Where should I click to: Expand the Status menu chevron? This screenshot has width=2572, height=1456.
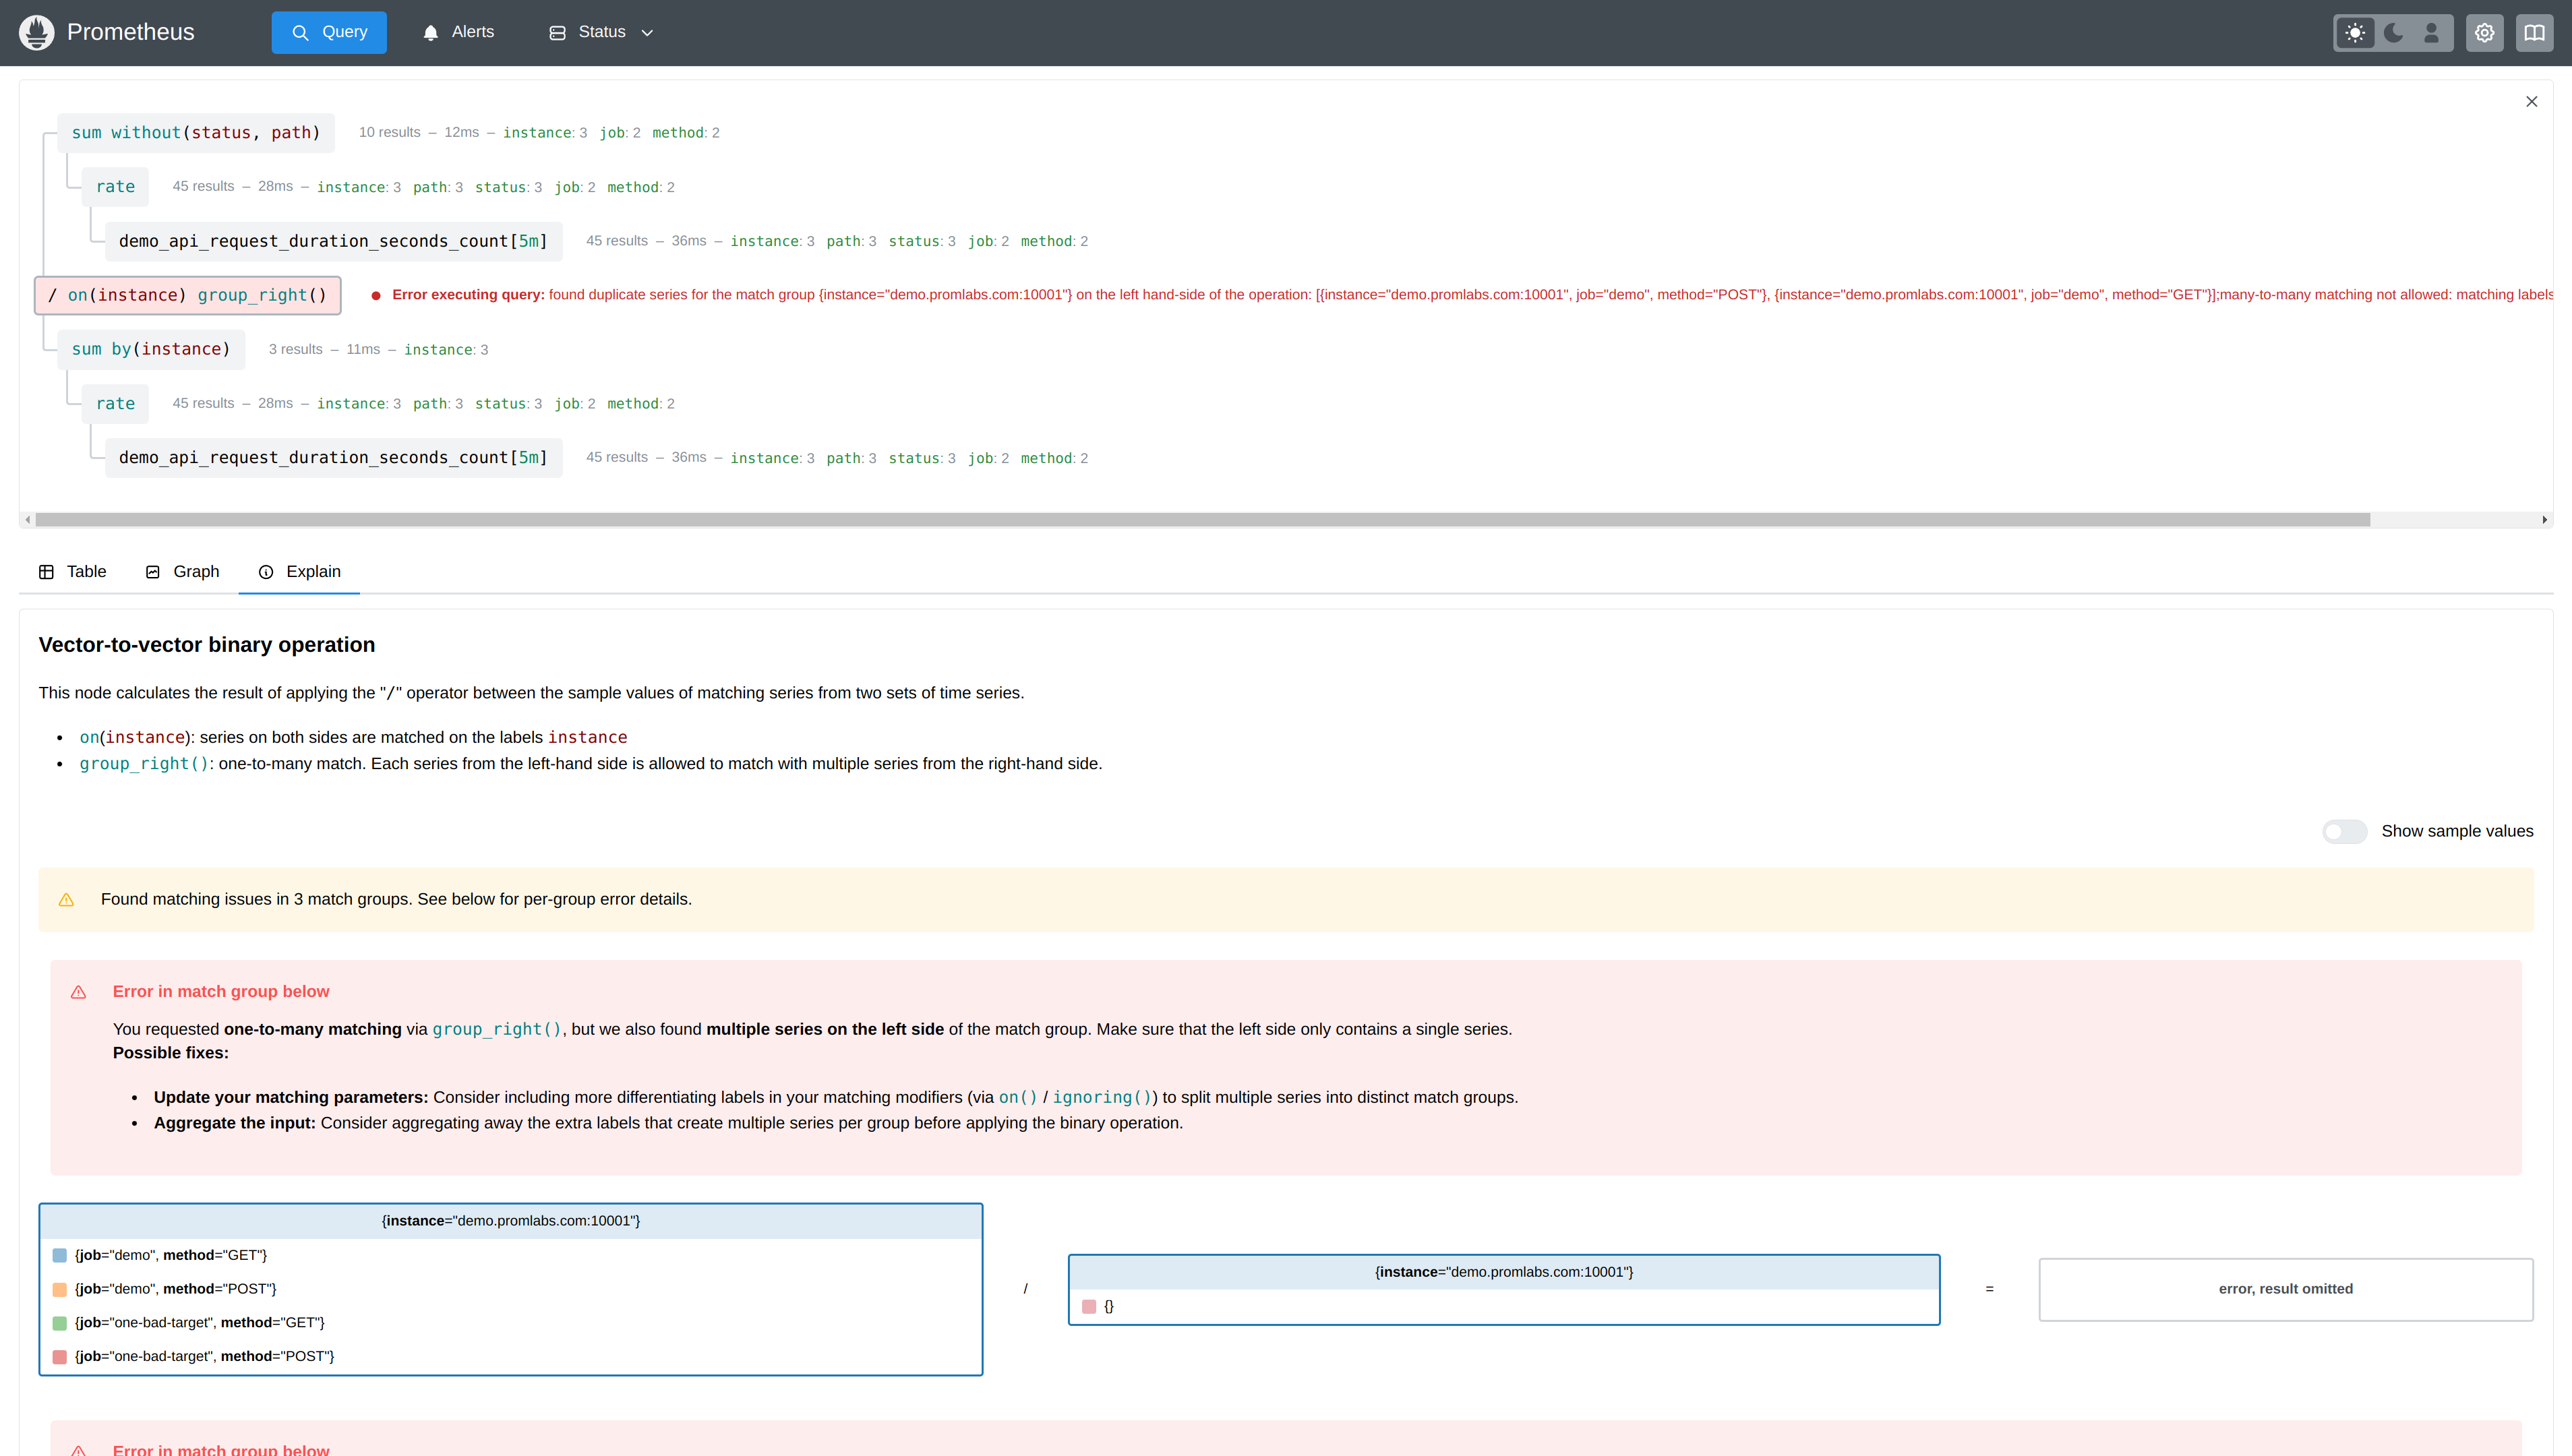point(648,32)
